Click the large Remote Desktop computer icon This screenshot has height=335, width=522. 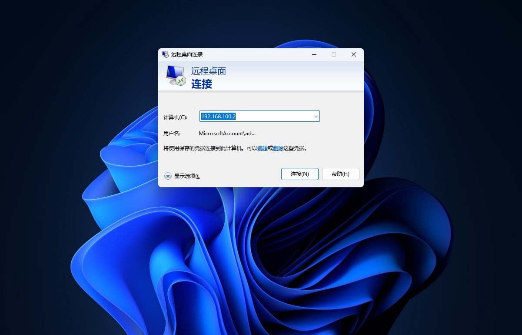tap(176, 75)
